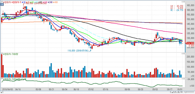Viewport: 195px width, 94px height.
Task: Click the current price tag 124,500
Action: pyautogui.click(x=190, y=43)
